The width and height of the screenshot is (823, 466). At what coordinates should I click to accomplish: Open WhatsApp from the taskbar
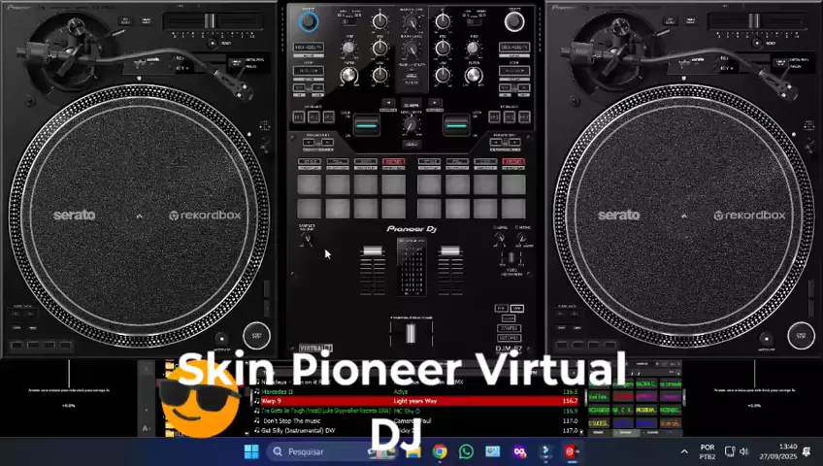click(x=466, y=451)
